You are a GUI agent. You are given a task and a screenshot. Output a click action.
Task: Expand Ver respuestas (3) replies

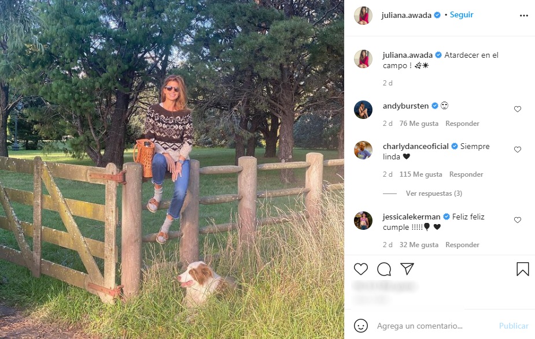pyautogui.click(x=434, y=193)
